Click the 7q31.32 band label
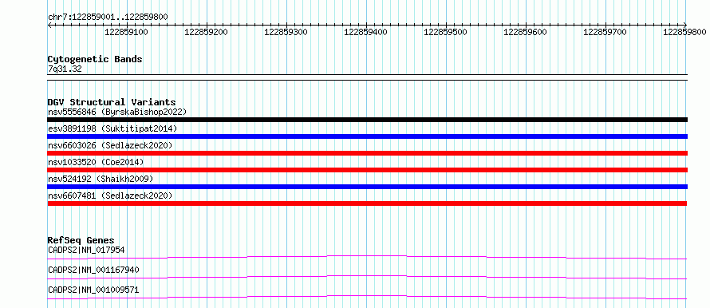Viewport: 710px width, 308px height. coord(65,69)
